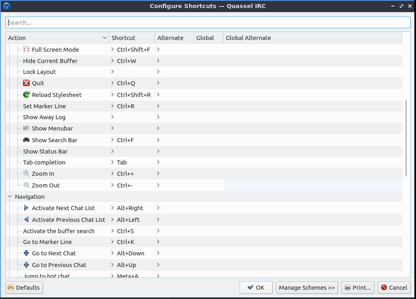Click the Zoom Out magnifier icon
This screenshot has width=416, height=299.
click(x=26, y=185)
